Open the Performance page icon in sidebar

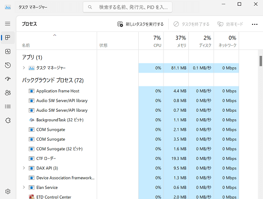(8, 52)
